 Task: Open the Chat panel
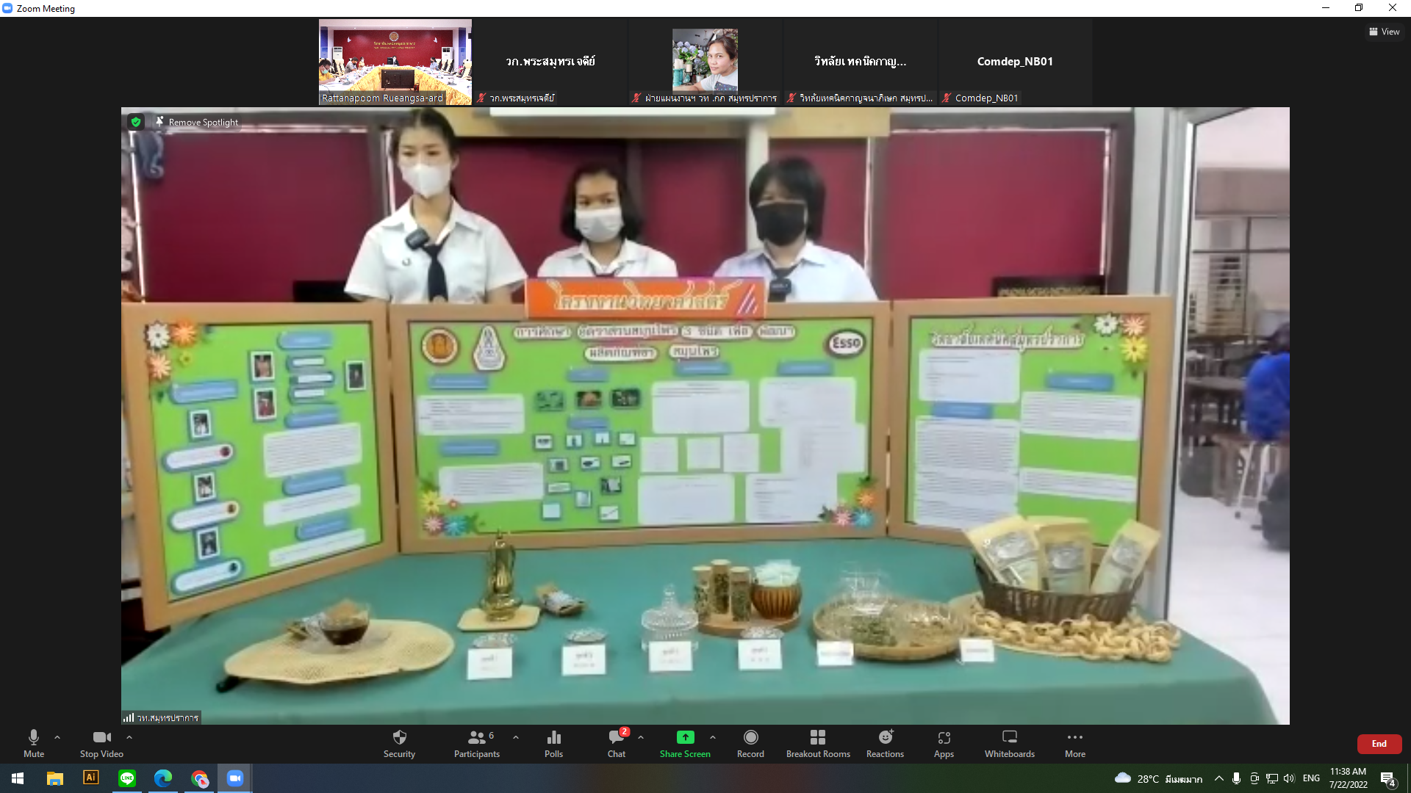click(617, 744)
